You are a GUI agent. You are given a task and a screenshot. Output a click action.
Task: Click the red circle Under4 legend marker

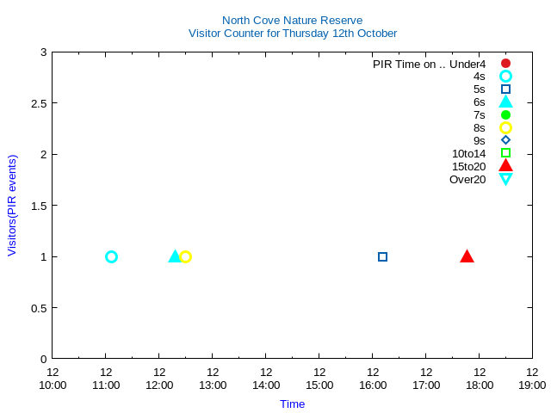[x=506, y=64]
